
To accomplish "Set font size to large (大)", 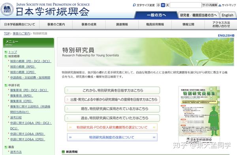I will [167, 5].
